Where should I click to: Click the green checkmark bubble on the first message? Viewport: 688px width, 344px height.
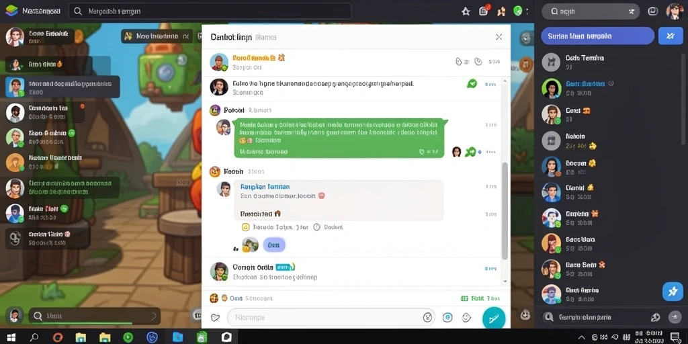click(472, 84)
